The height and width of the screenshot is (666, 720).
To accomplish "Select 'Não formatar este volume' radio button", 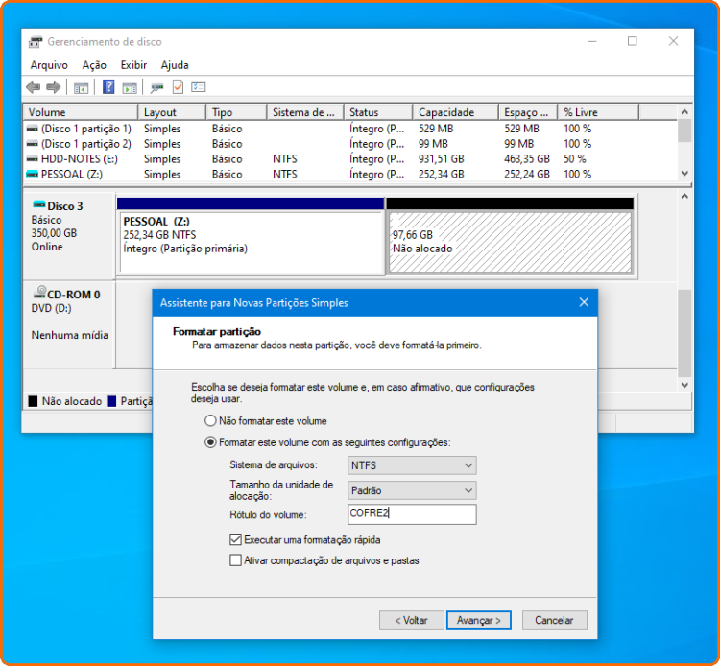I will tap(210, 420).
